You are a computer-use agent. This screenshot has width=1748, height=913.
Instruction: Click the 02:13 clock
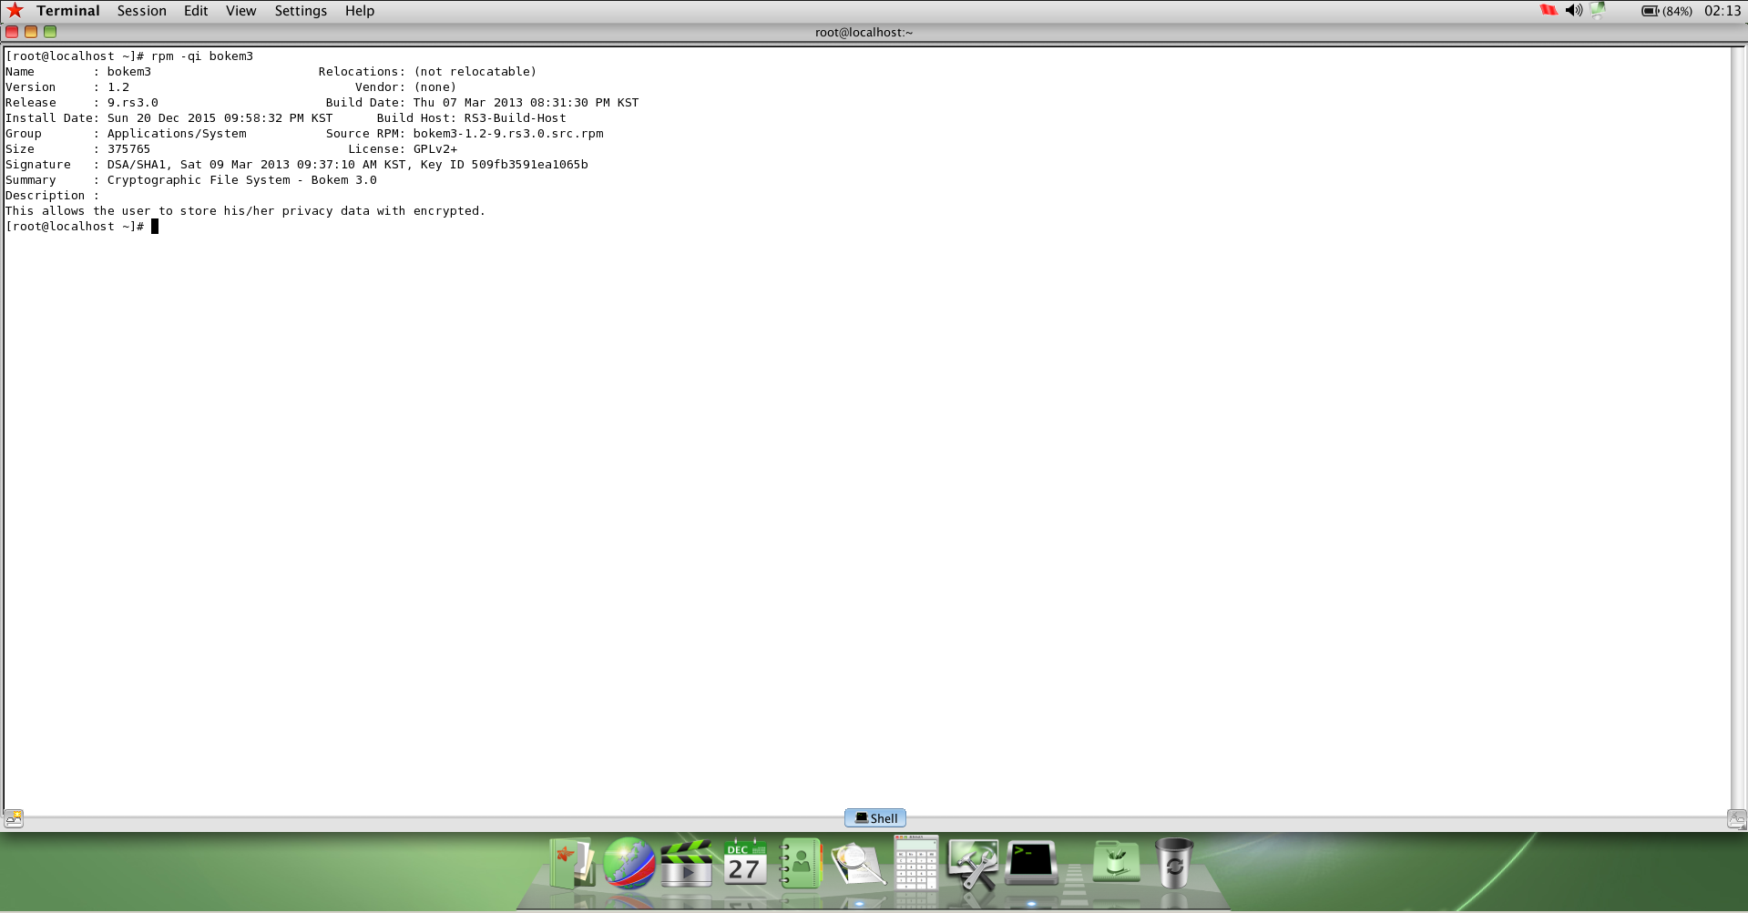coord(1722,11)
